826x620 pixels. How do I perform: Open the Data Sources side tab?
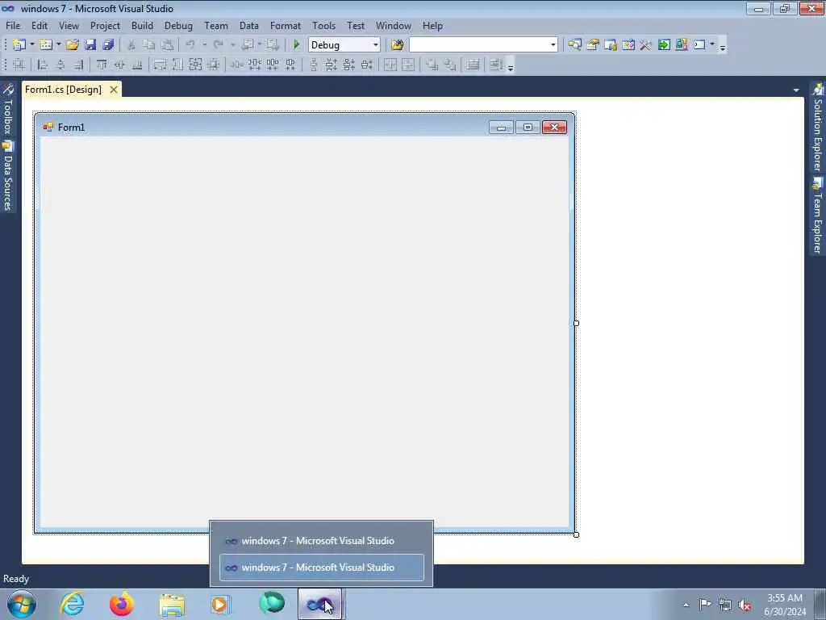pos(7,176)
